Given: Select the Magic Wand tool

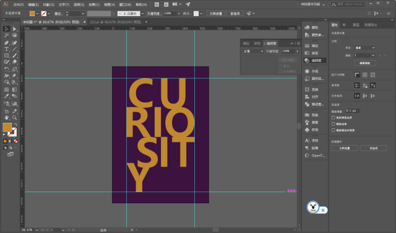Looking at the screenshot, I should pos(7,35).
